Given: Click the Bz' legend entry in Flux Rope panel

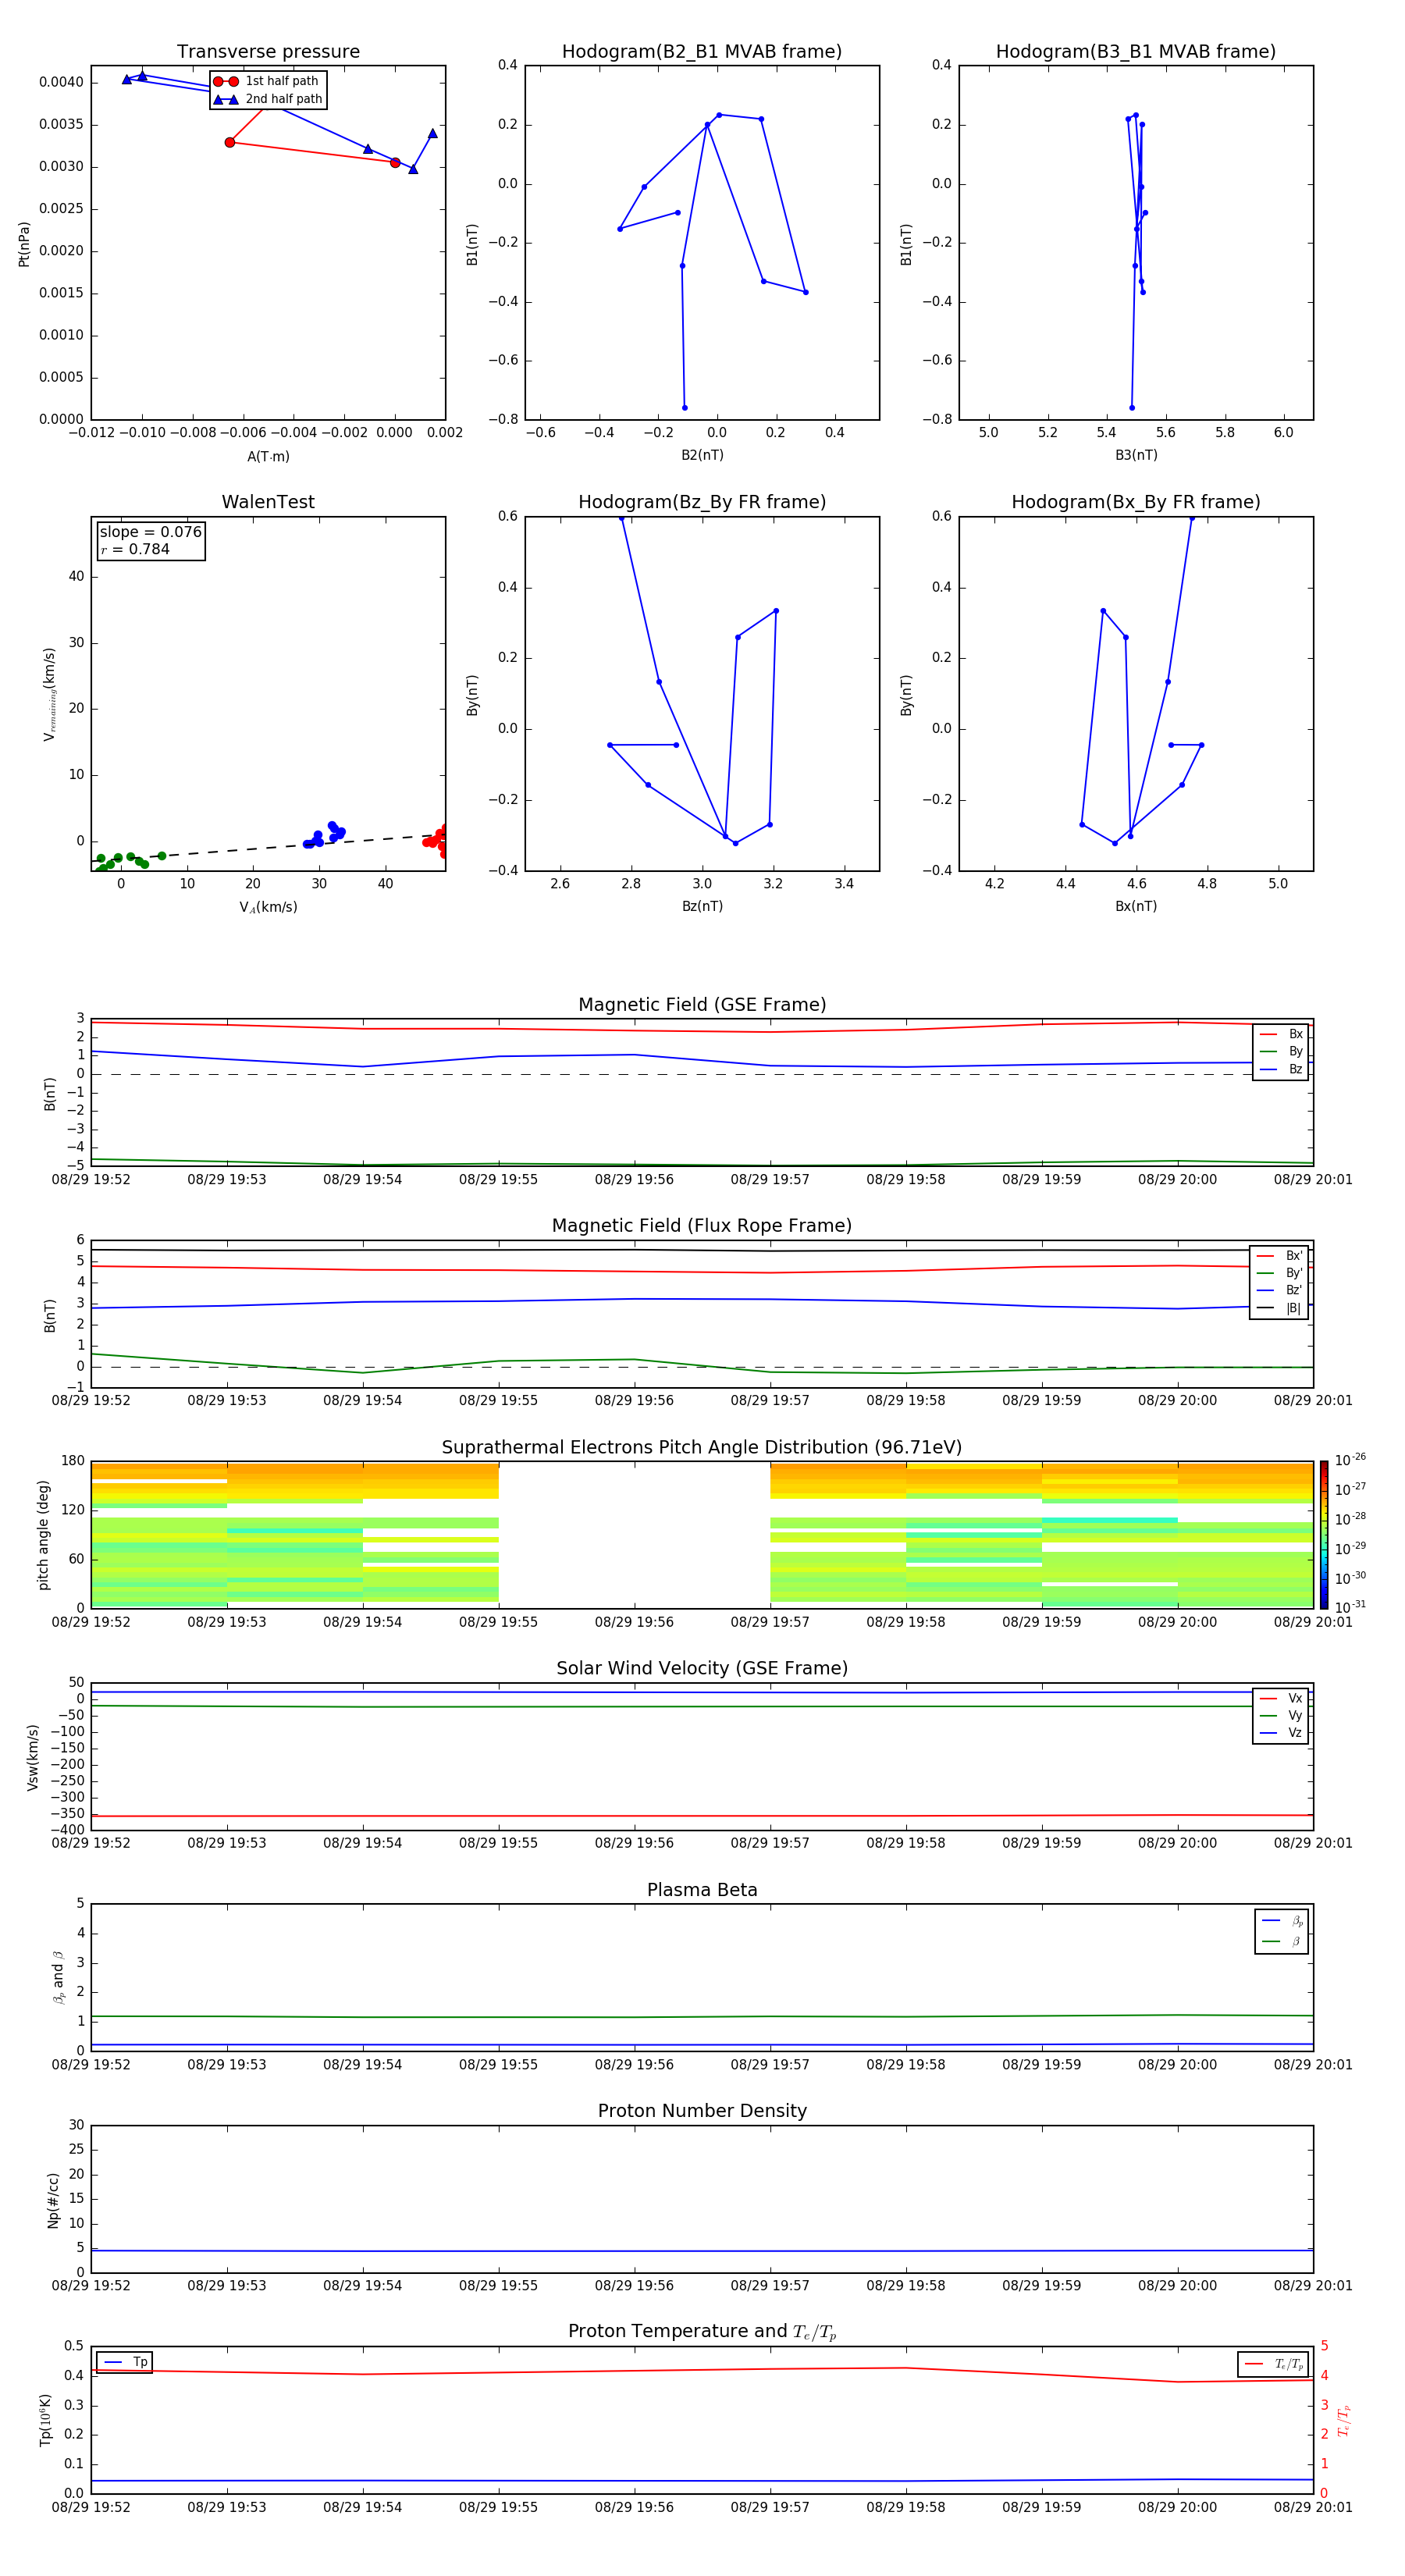Looking at the screenshot, I should 1279,1290.
